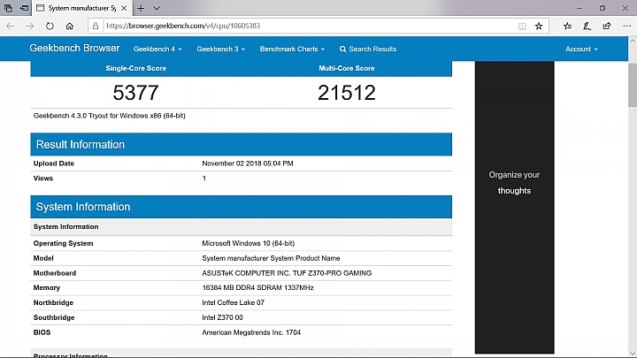Click the add notes pen icon
The image size is (637, 358).
coord(587,26)
